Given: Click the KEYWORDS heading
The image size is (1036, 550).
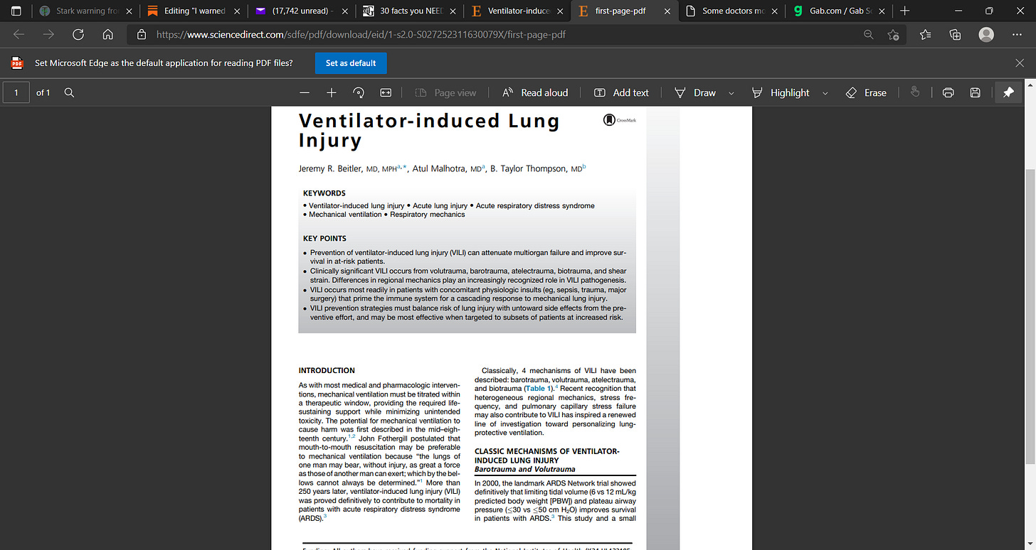Looking at the screenshot, I should click(324, 193).
